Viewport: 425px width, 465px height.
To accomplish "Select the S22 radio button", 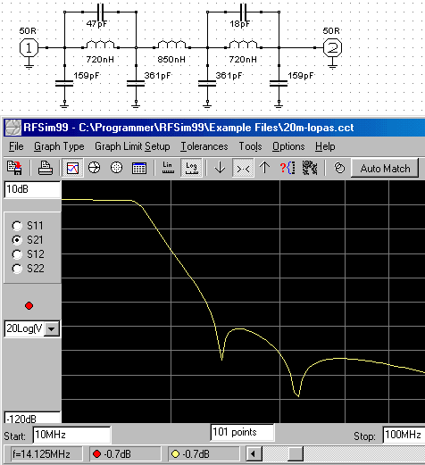I will tap(17, 269).
